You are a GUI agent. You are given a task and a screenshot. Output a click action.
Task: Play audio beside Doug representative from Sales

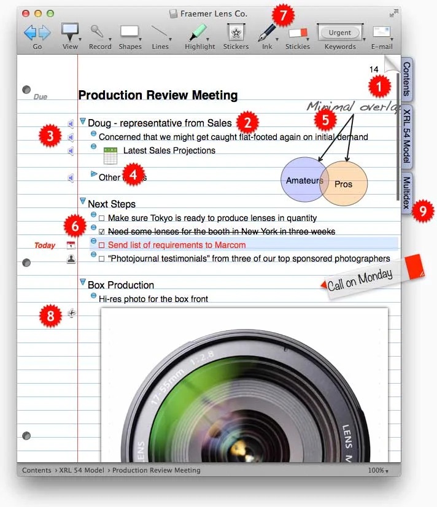tap(71, 123)
